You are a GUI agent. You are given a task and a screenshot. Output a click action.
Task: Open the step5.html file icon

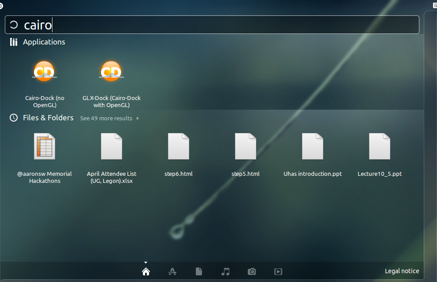point(246,146)
